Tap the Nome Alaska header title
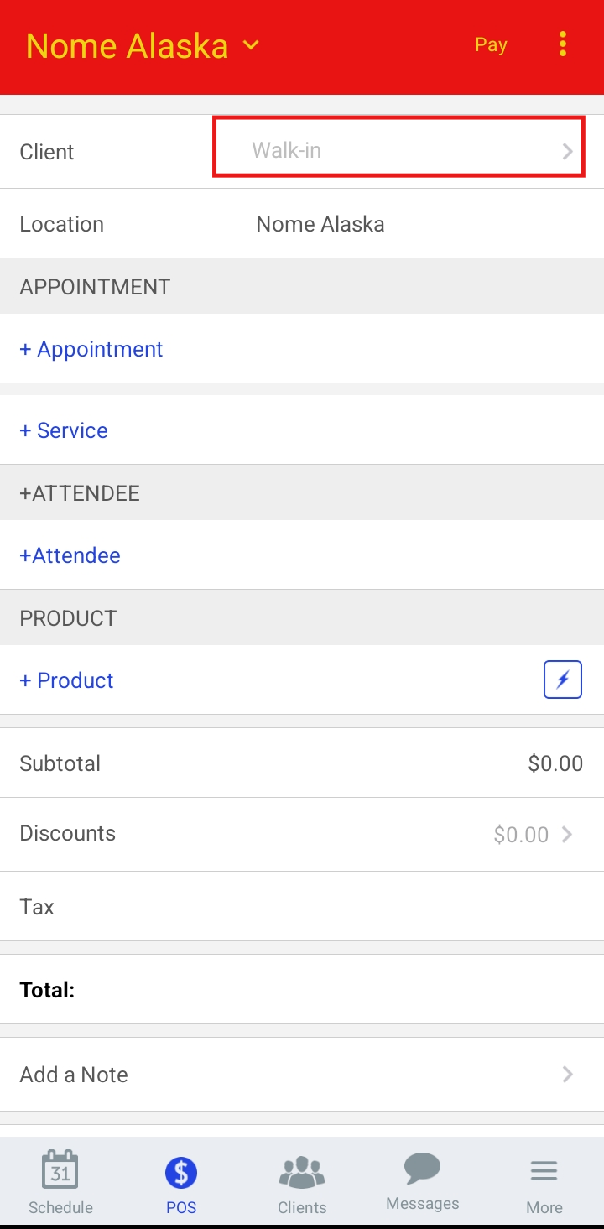604x1229 pixels. coord(128,45)
